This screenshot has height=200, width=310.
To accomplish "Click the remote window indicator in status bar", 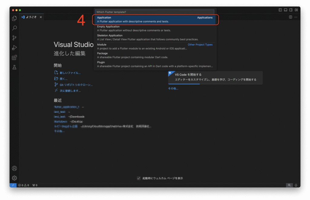I will [13, 185].
